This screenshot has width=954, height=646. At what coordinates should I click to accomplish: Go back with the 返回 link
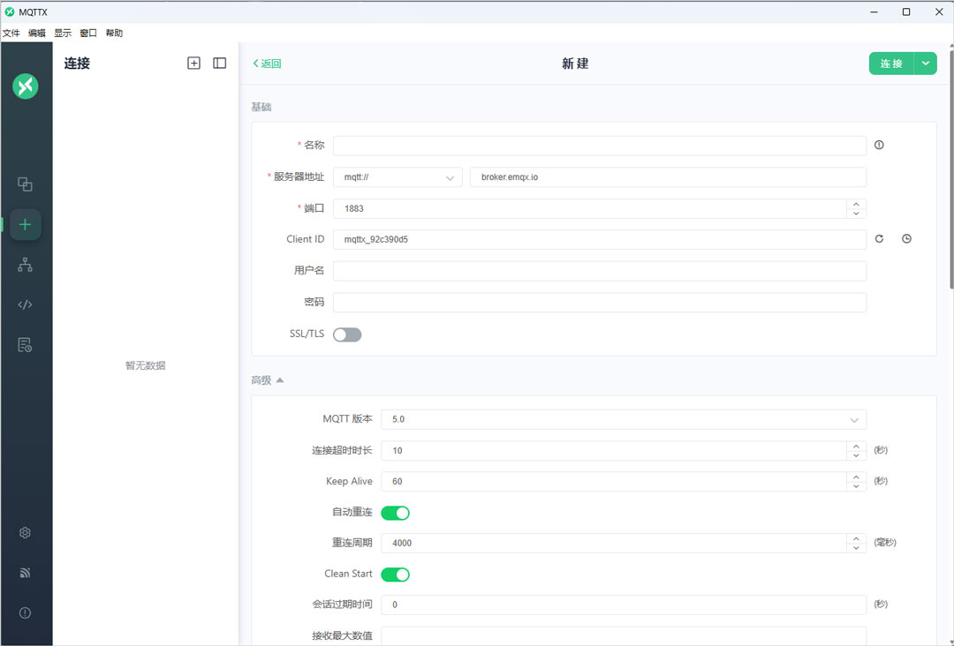point(267,64)
